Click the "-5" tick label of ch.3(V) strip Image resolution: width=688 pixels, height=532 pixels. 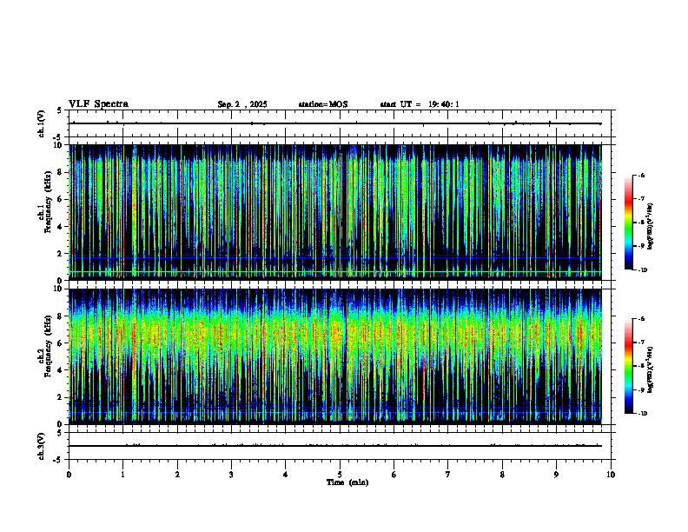[x=58, y=460]
